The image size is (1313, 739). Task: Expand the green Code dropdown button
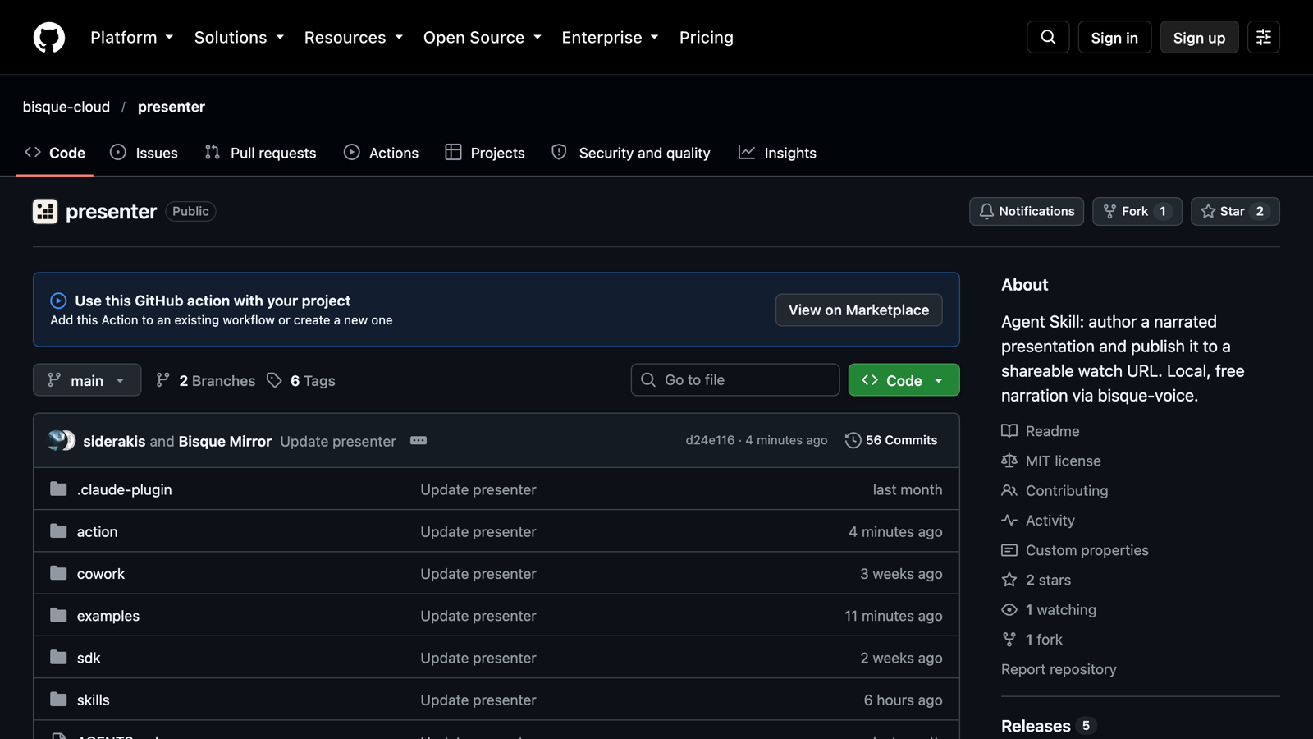pyautogui.click(x=904, y=380)
